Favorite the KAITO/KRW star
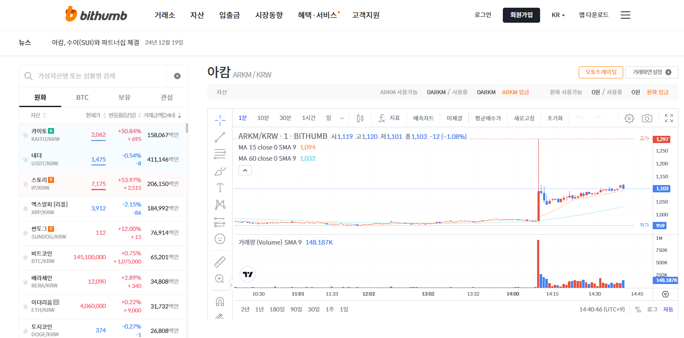Screen dimensions: 684x338 [x=25, y=135]
